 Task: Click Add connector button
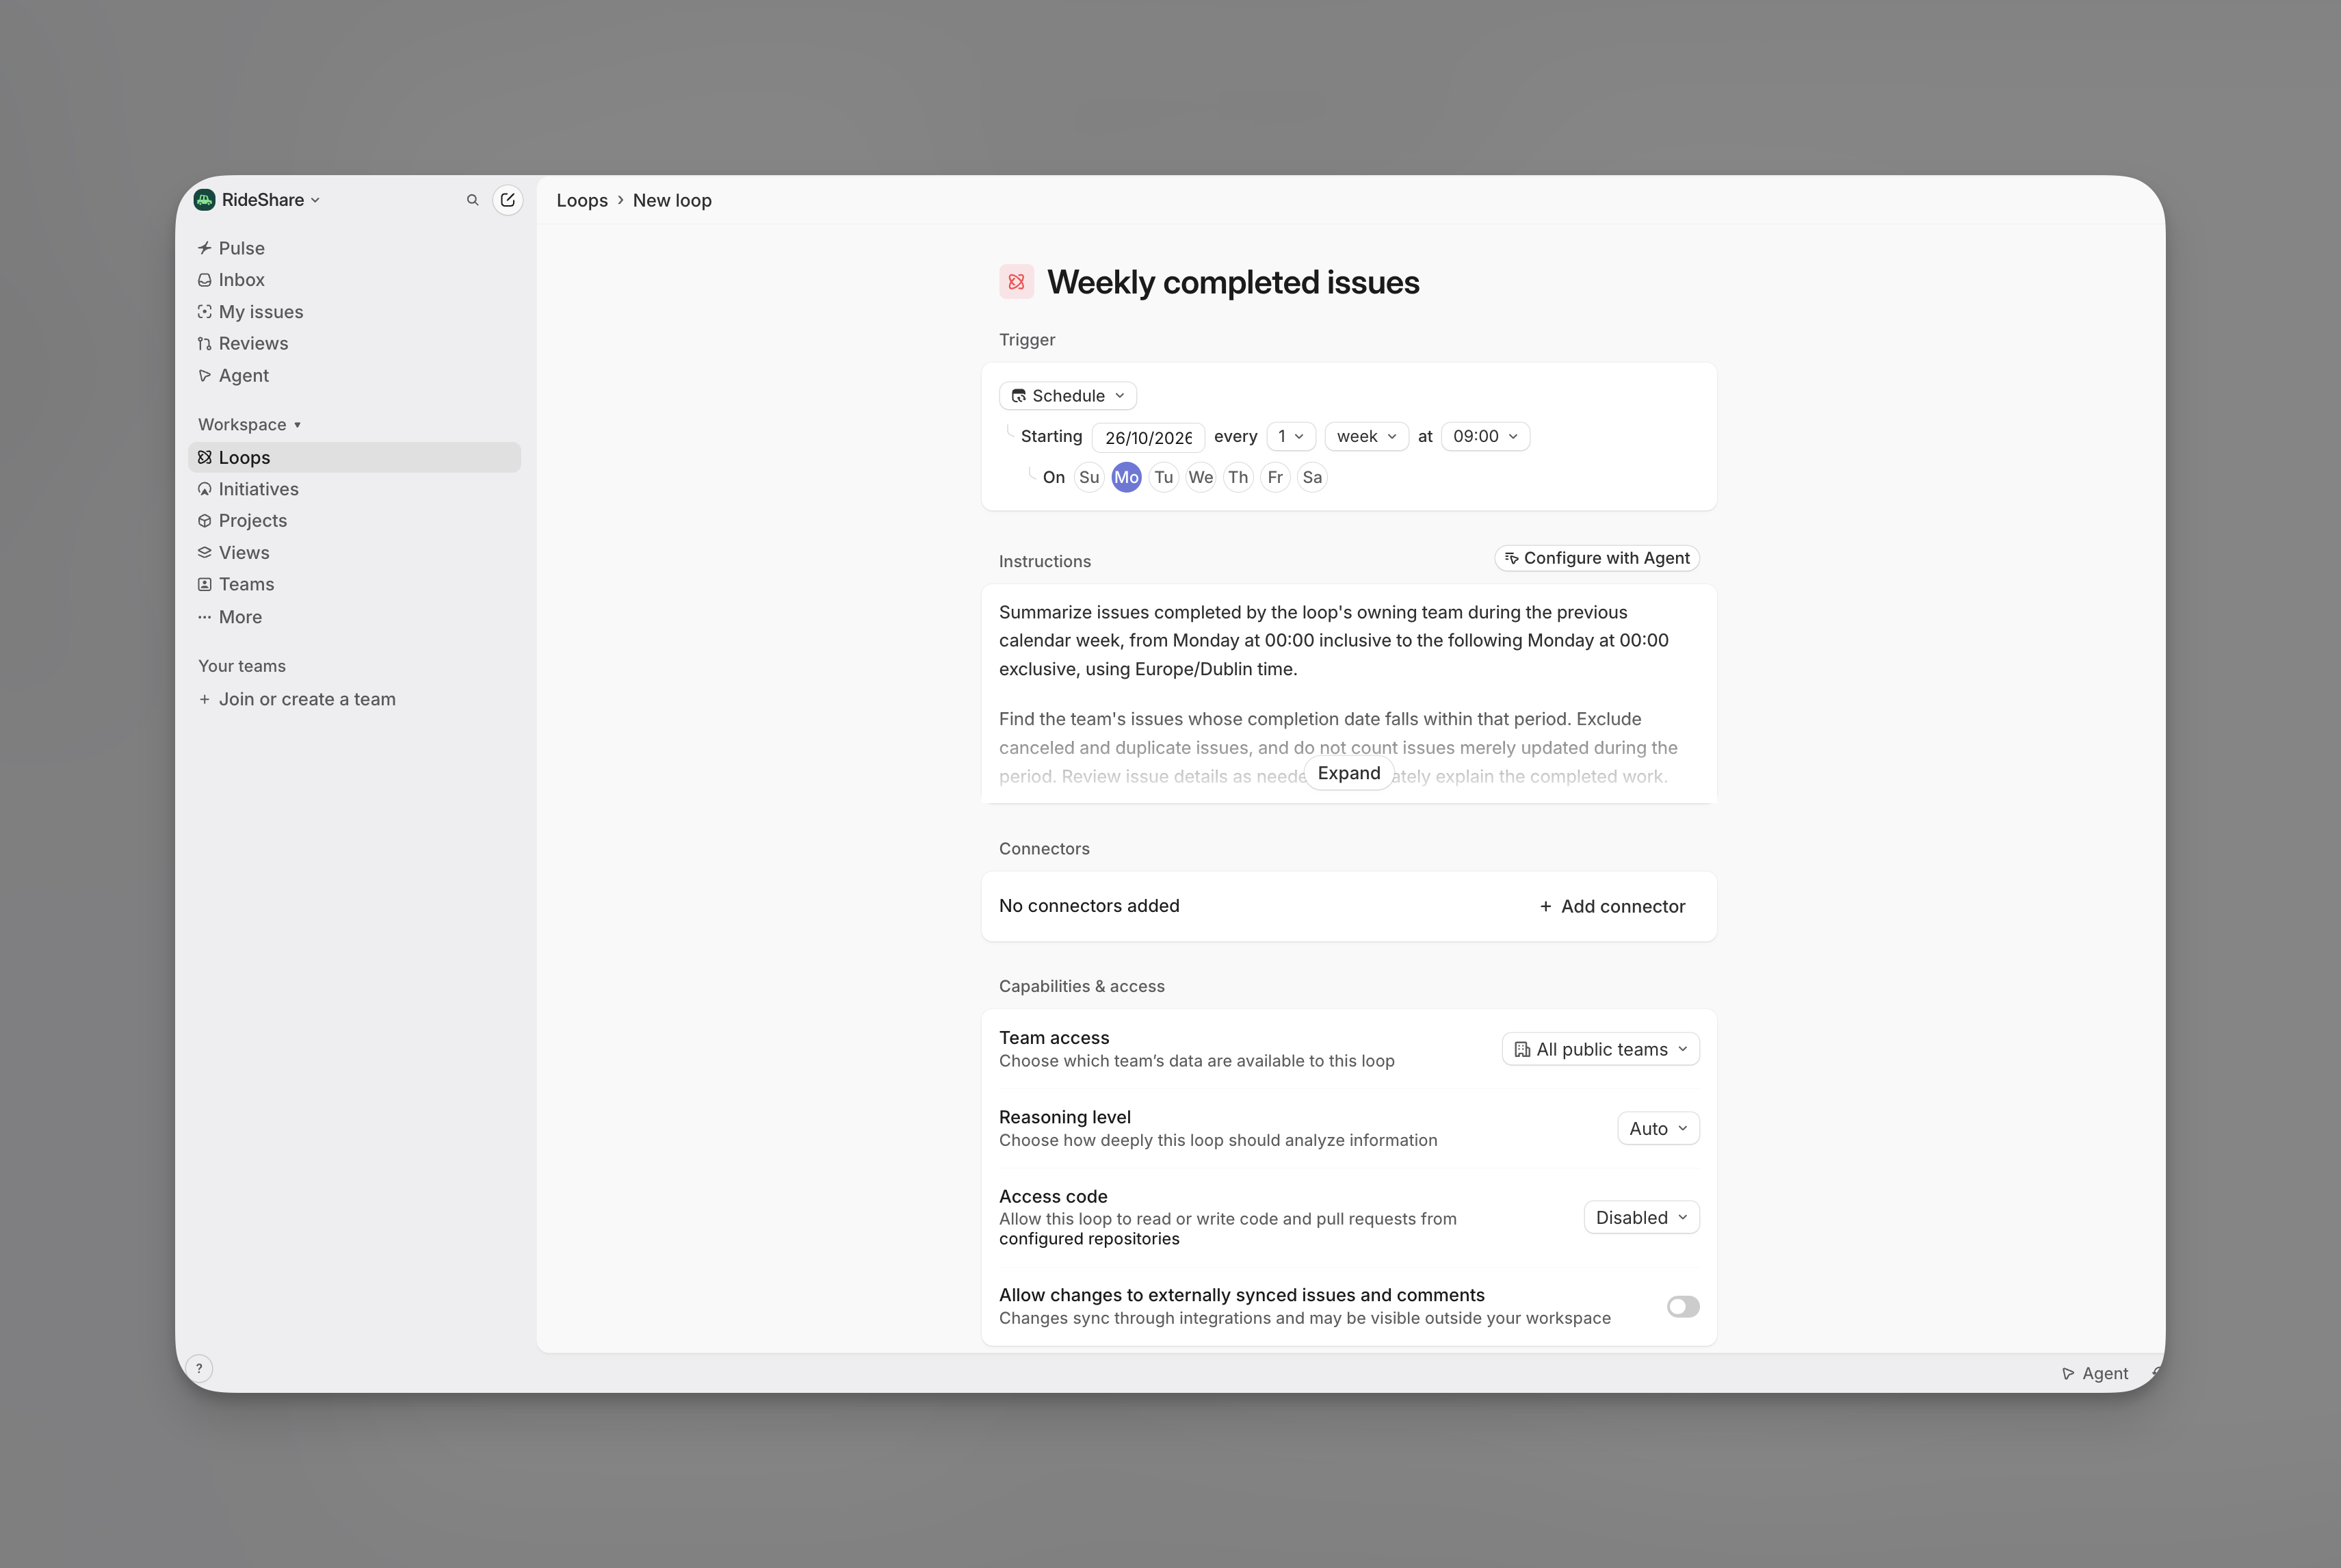pos(1612,907)
